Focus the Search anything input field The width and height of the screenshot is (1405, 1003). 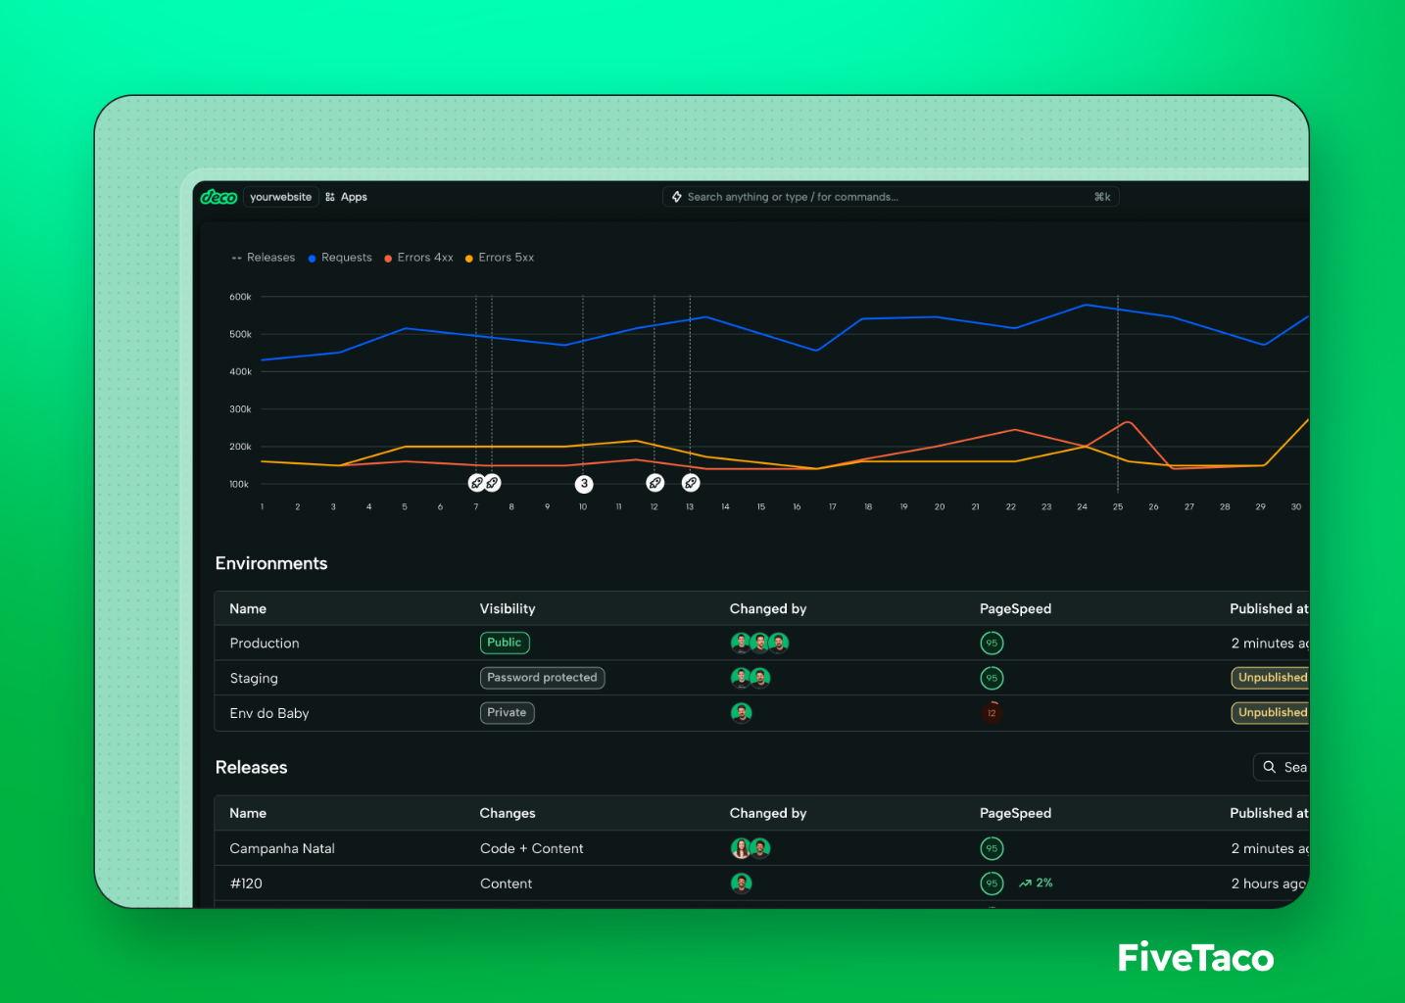pos(891,197)
